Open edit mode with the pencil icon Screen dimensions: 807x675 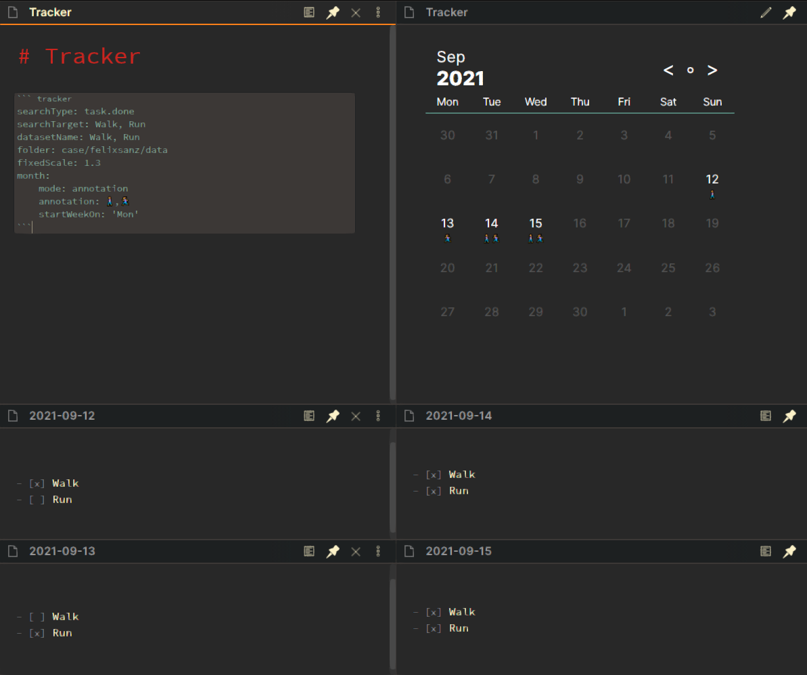tap(765, 12)
